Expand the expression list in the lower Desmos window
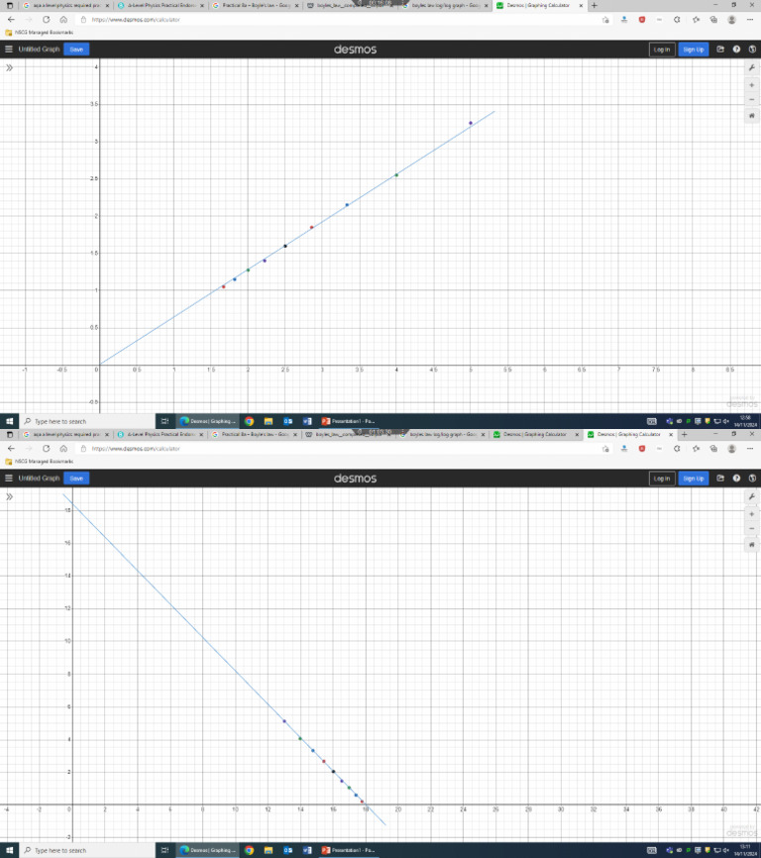The image size is (761, 858). (9, 496)
